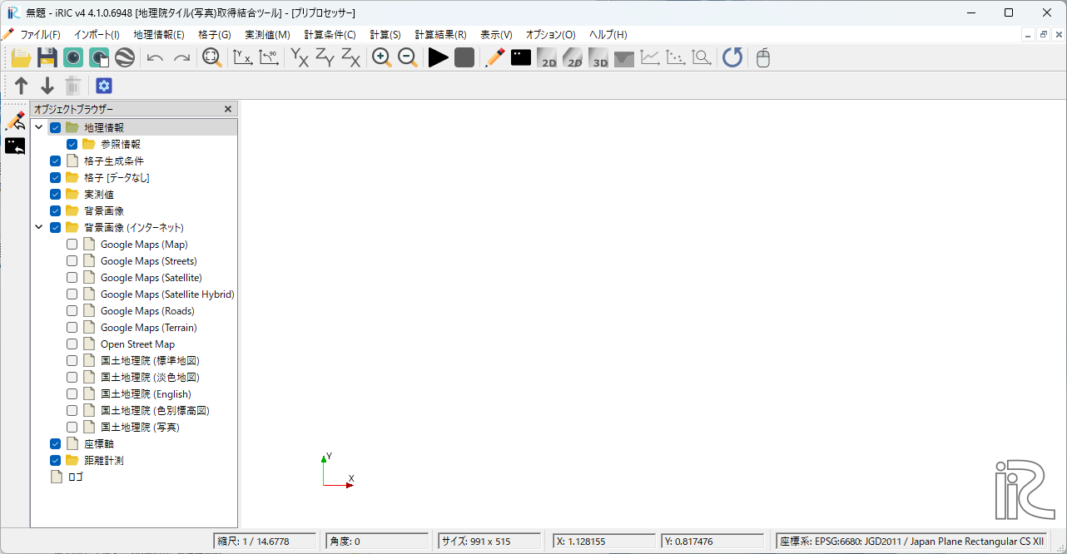Click the fit-to-window zoom icon
Screen dimensions: 1067x554
tap(212, 57)
